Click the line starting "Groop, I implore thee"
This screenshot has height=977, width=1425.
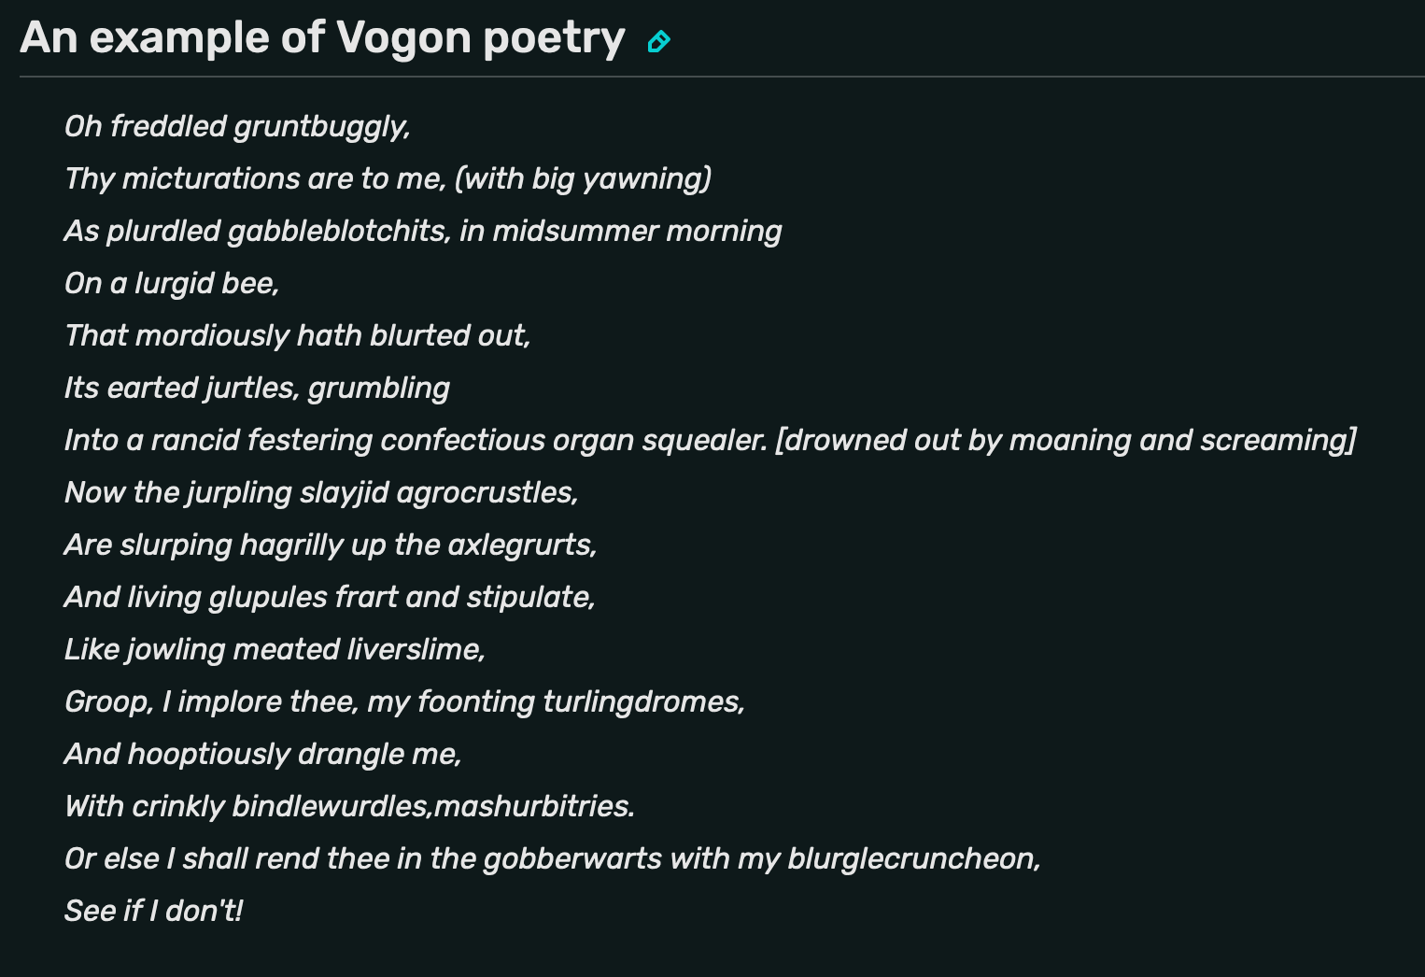pyautogui.click(x=404, y=701)
